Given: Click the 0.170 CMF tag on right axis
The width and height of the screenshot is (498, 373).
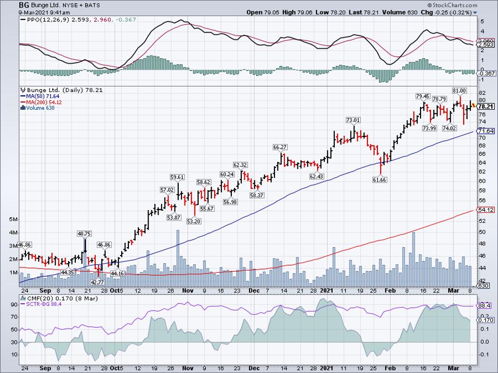Looking at the screenshot, I should pos(486,320).
